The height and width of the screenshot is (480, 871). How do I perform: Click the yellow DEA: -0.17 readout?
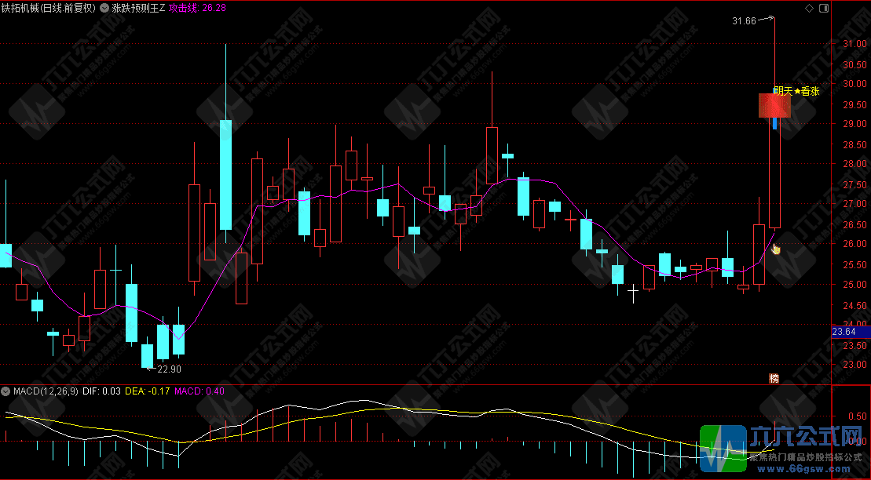click(148, 391)
